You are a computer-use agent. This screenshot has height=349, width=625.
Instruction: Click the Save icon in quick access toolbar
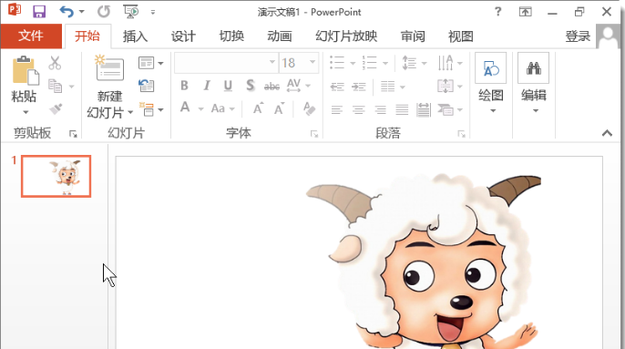(x=39, y=12)
